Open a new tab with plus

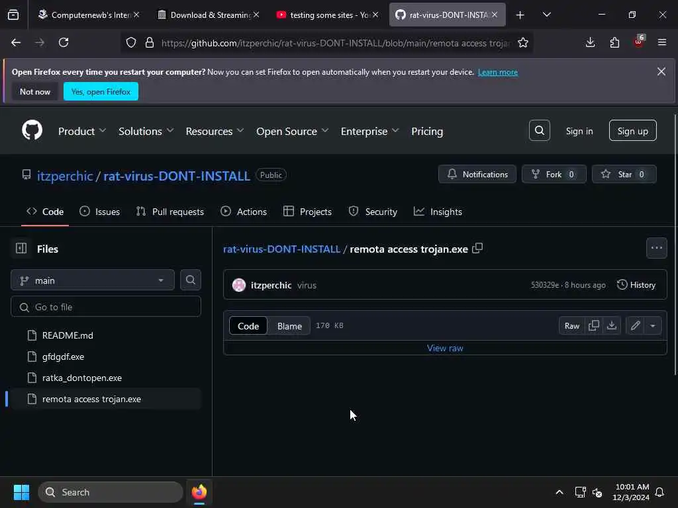pos(520,15)
